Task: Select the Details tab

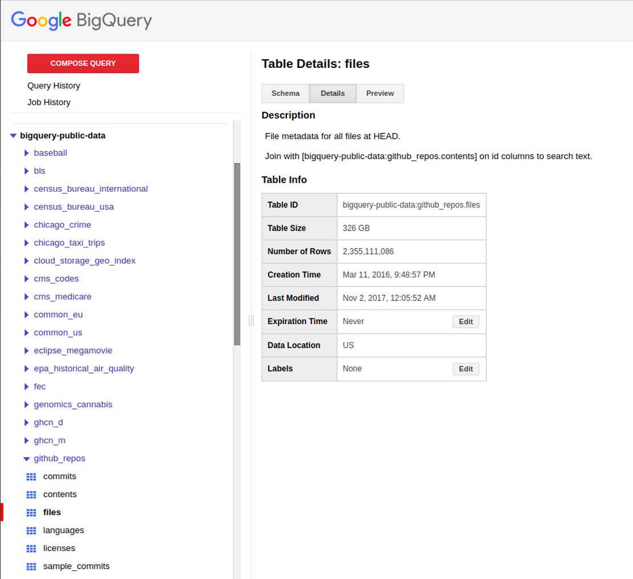Action: (332, 94)
